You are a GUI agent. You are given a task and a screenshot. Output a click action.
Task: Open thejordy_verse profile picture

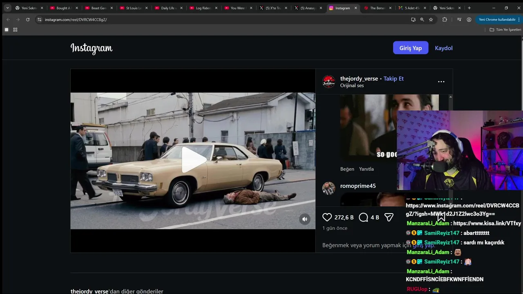click(329, 82)
